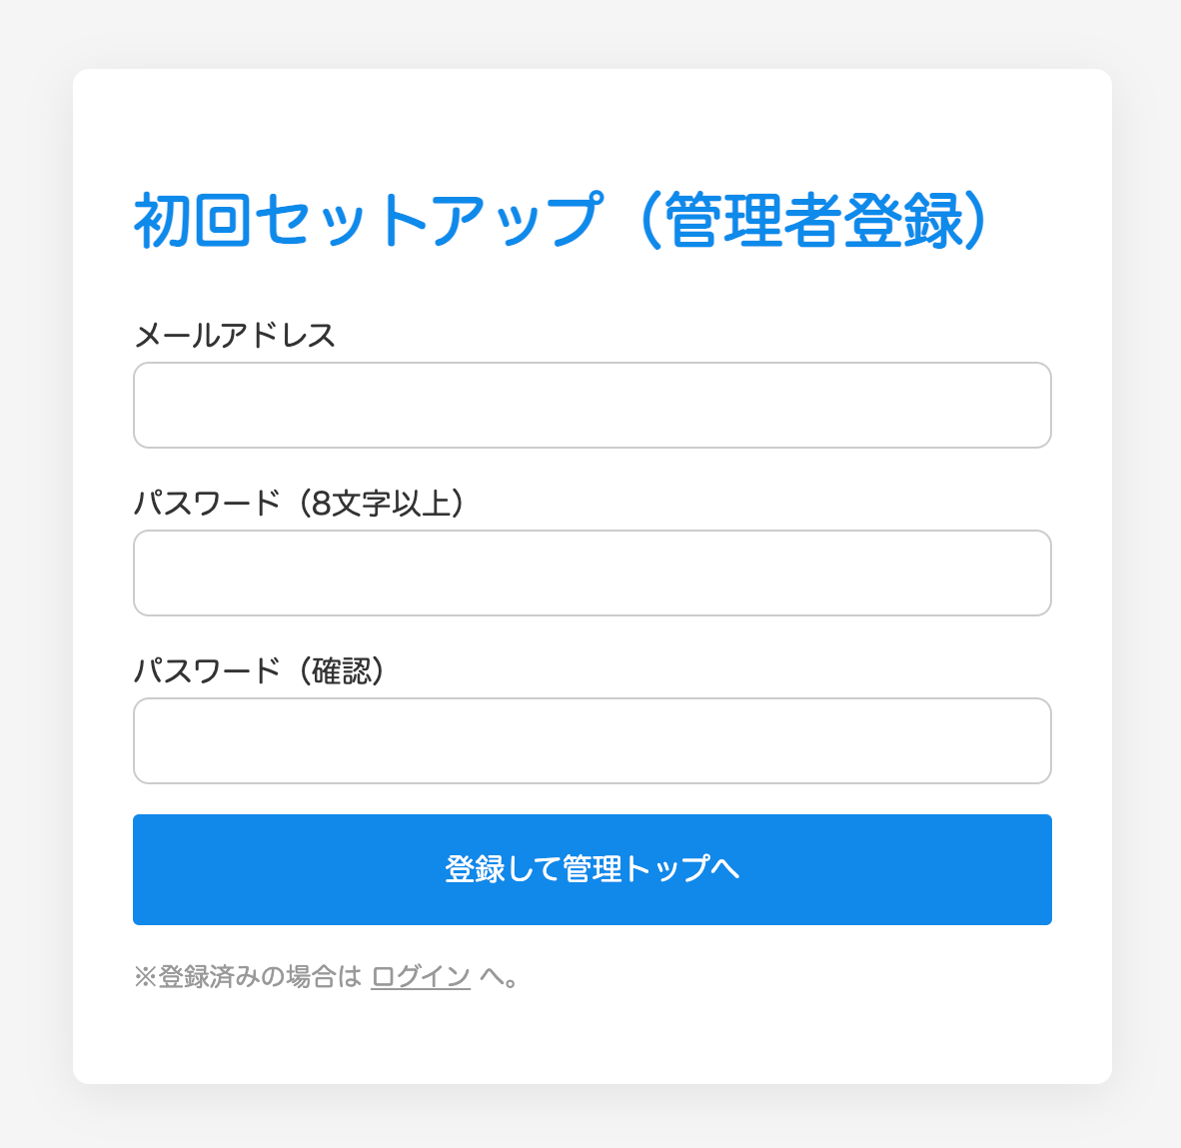Click gray page background right of card
Screen dimensions: 1181x1148
(1147, 574)
